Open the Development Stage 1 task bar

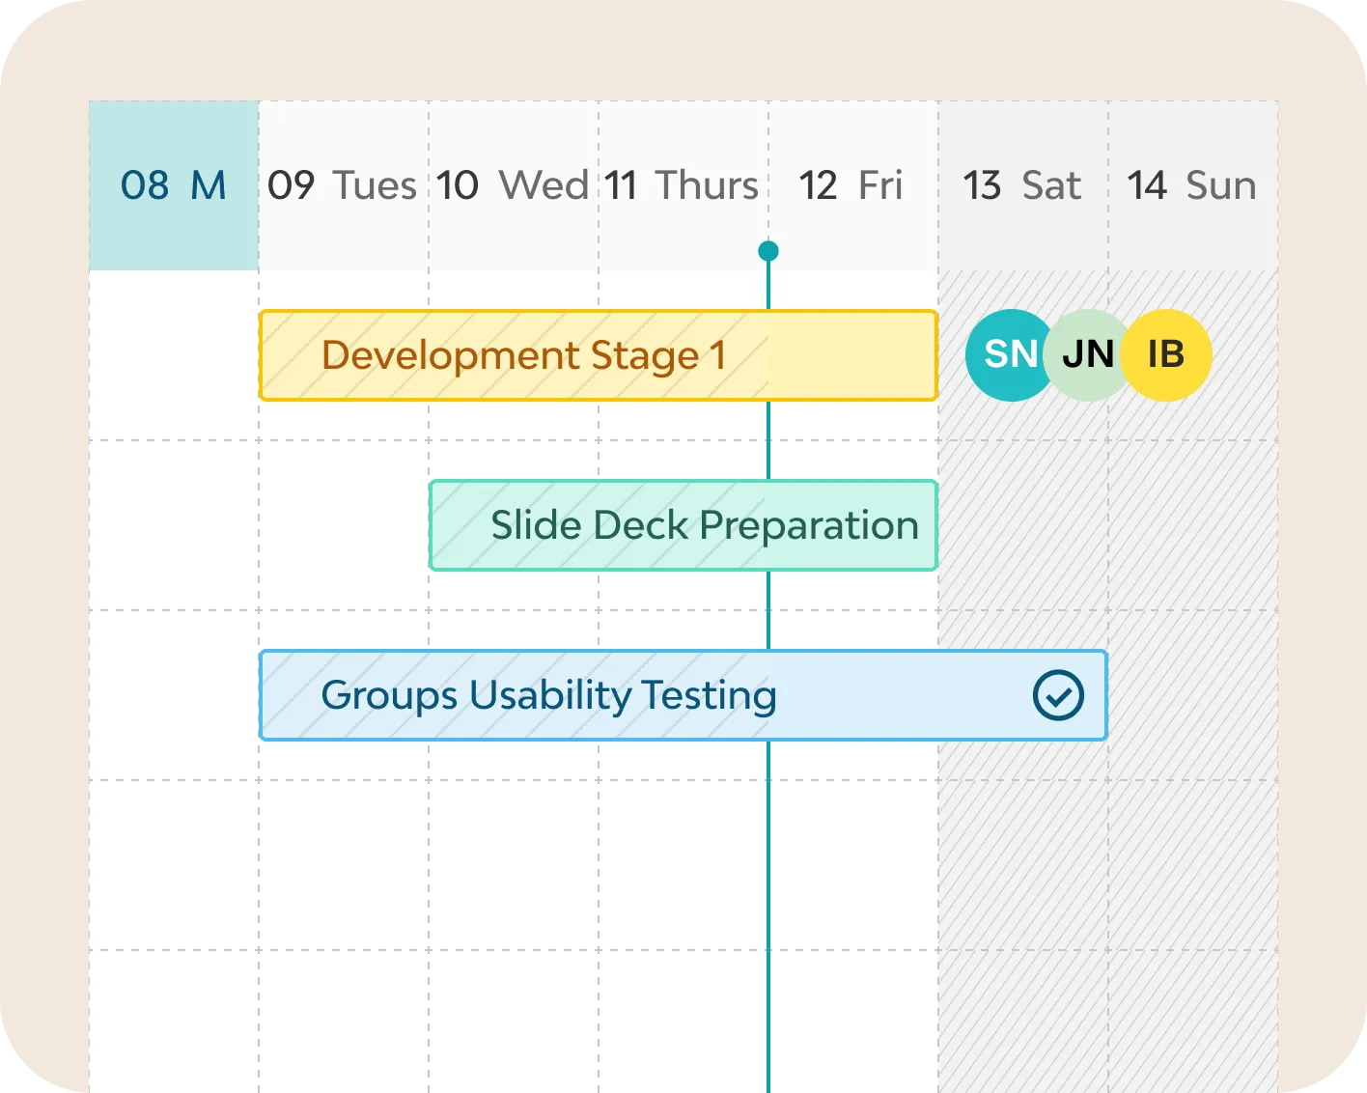(598, 355)
